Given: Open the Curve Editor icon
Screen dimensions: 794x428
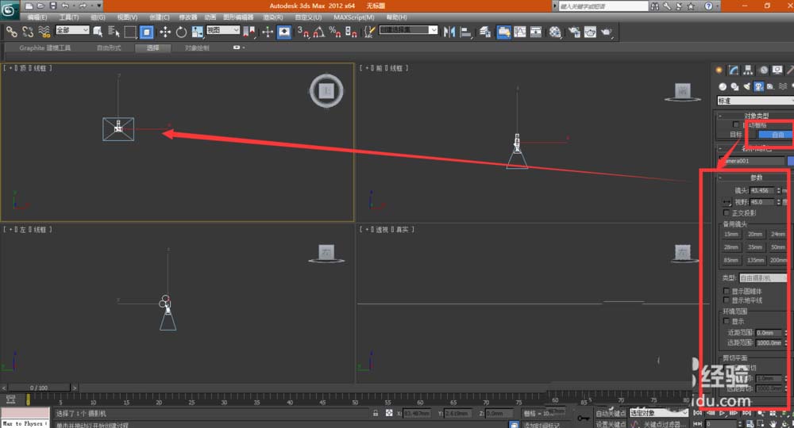Looking at the screenshot, I should pyautogui.click(x=520, y=32).
